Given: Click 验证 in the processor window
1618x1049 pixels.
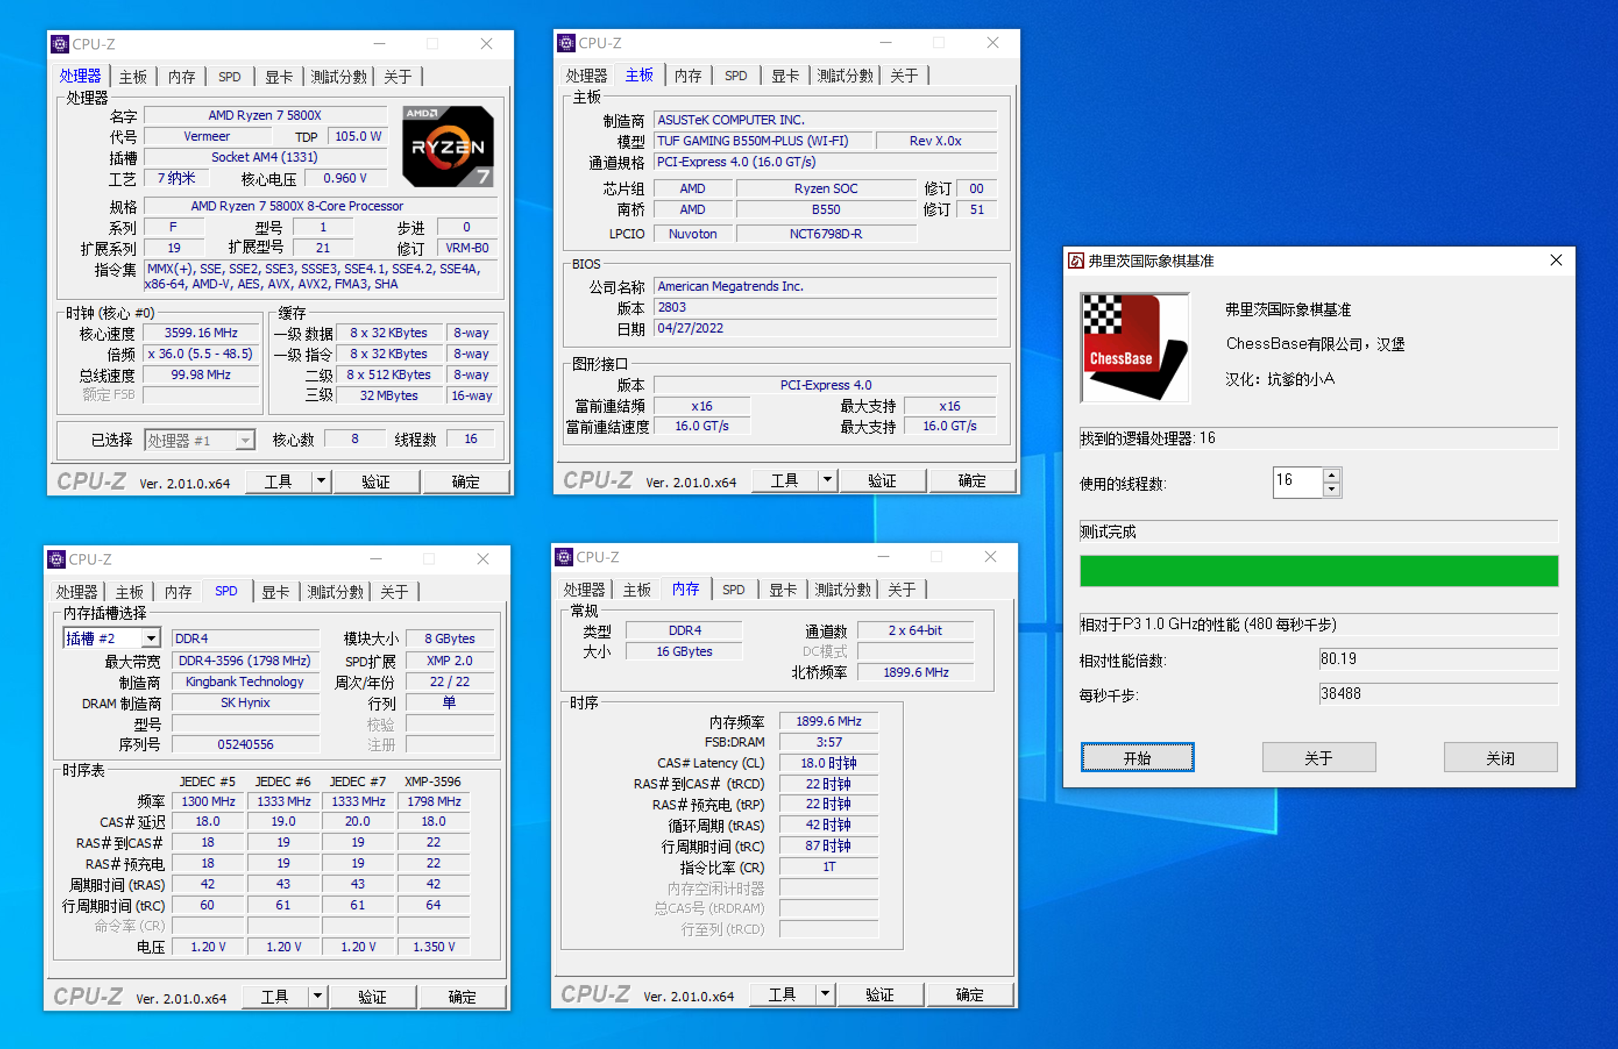Looking at the screenshot, I should tap(377, 481).
